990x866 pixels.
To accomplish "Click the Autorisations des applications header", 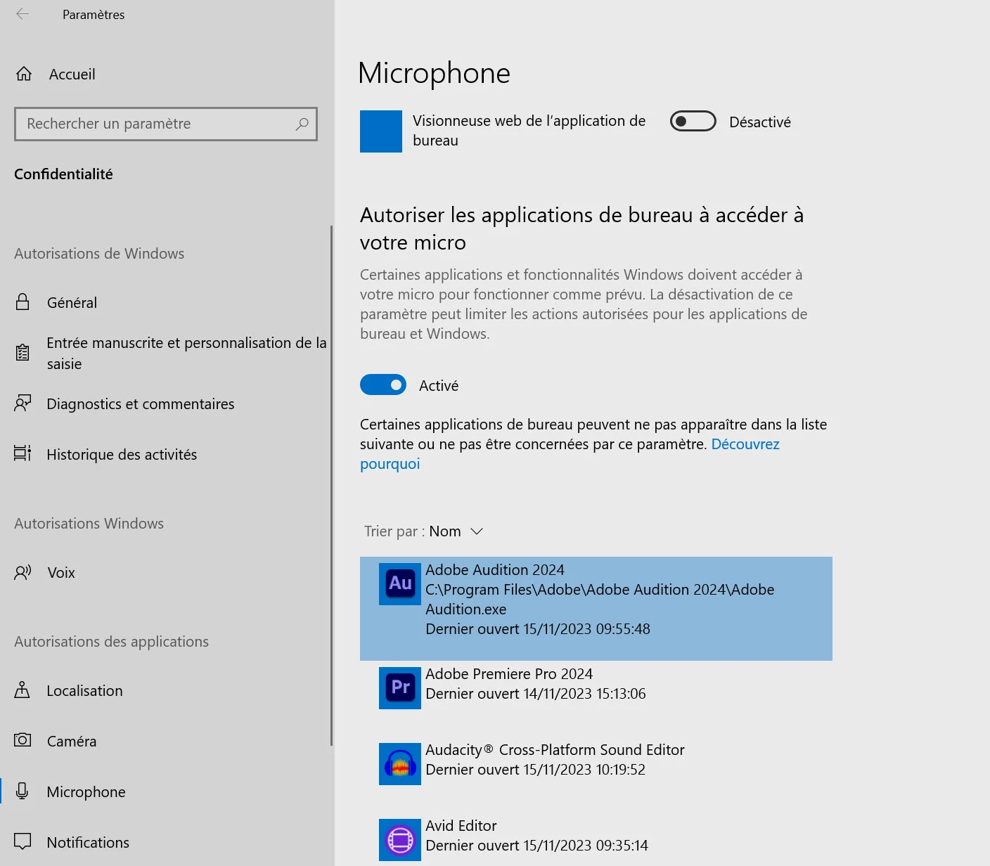I will pos(111,641).
